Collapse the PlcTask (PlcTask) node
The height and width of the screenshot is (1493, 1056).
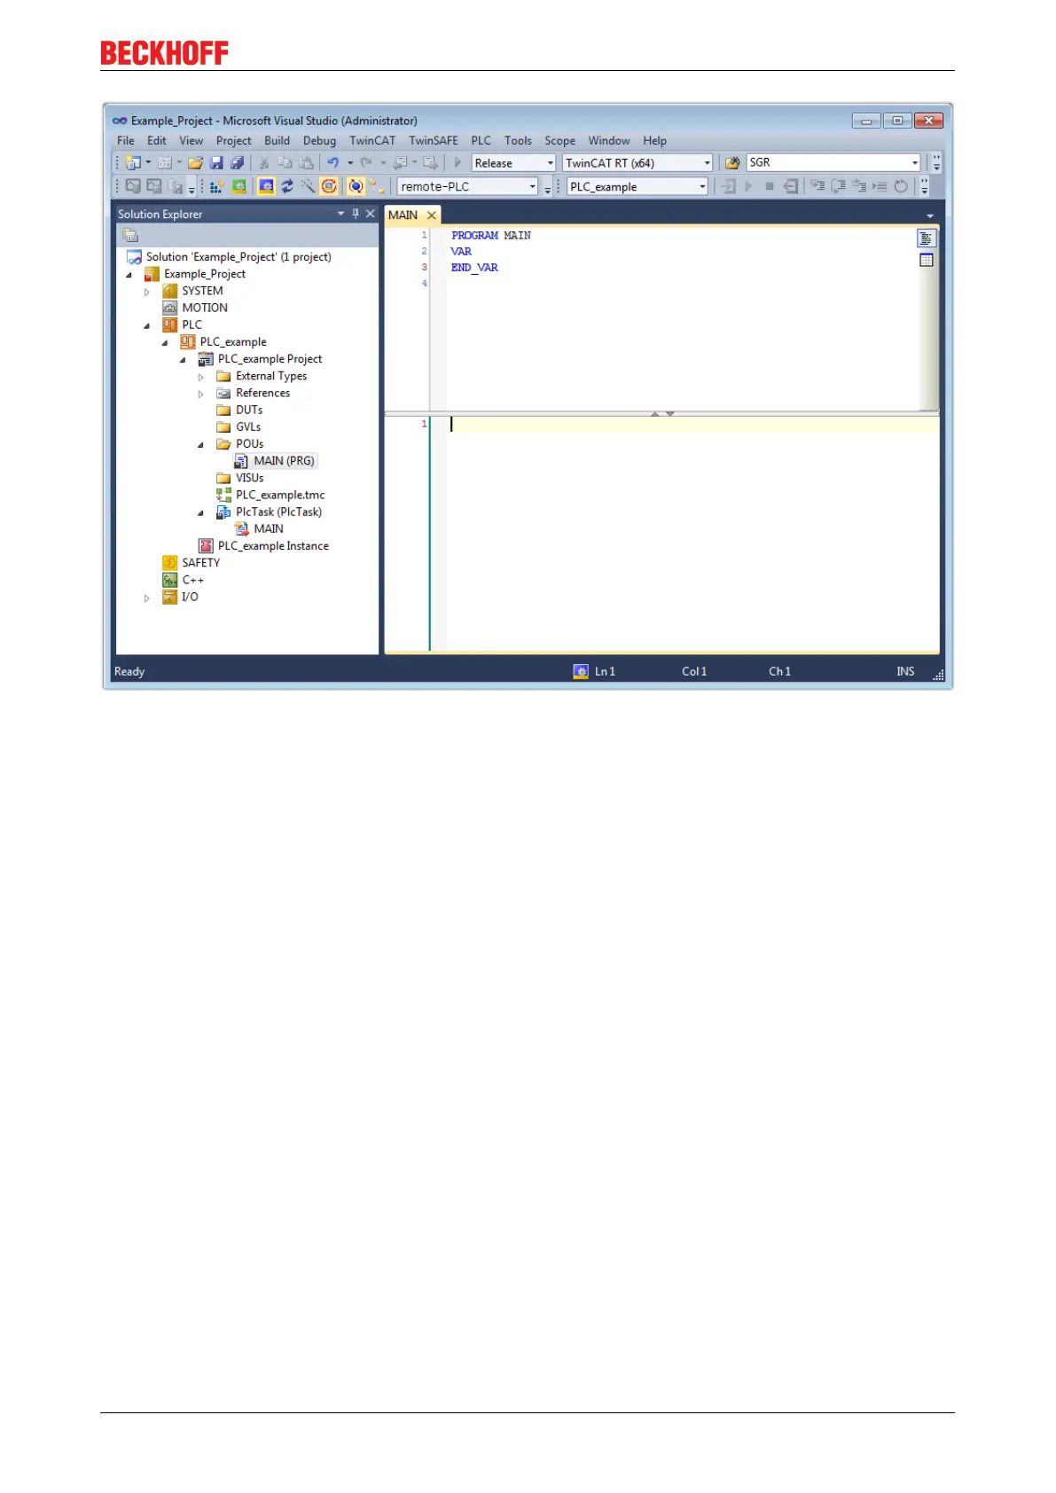(x=200, y=513)
